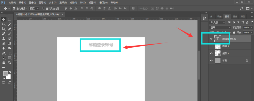254x101 pixels.
Task: Open the History panel icon
Action: tap(204, 18)
